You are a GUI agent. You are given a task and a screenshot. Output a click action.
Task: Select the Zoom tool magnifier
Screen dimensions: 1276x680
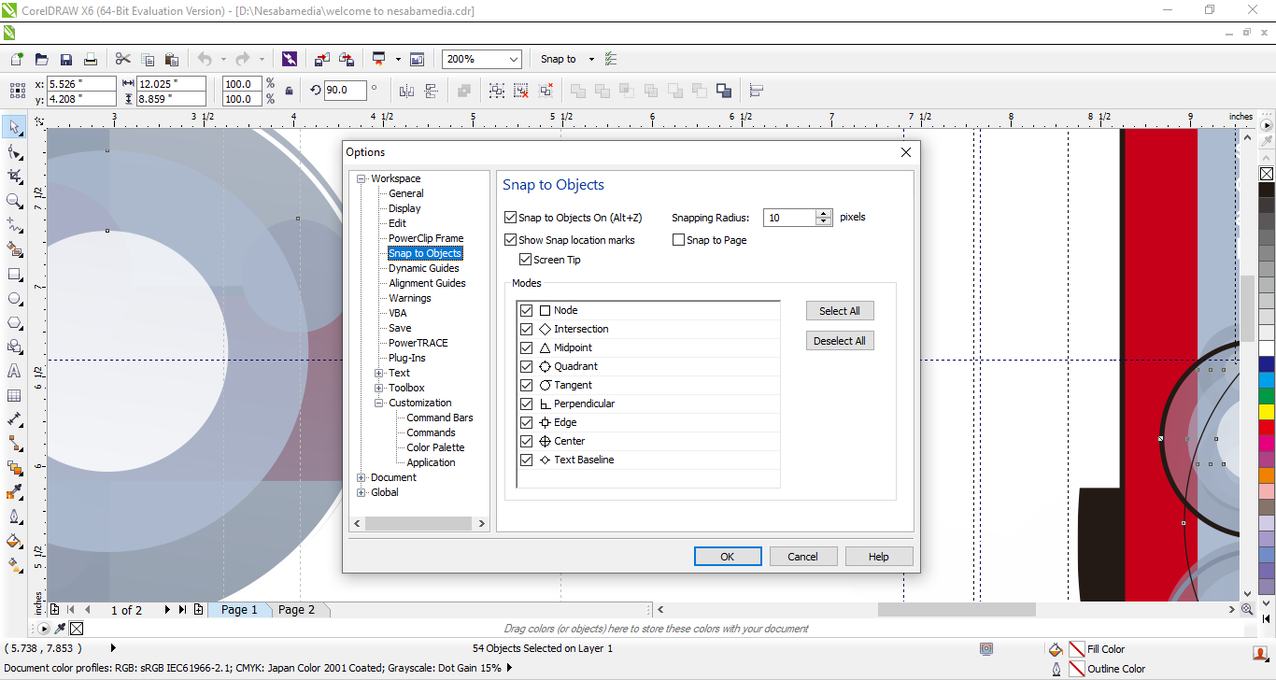coord(14,201)
